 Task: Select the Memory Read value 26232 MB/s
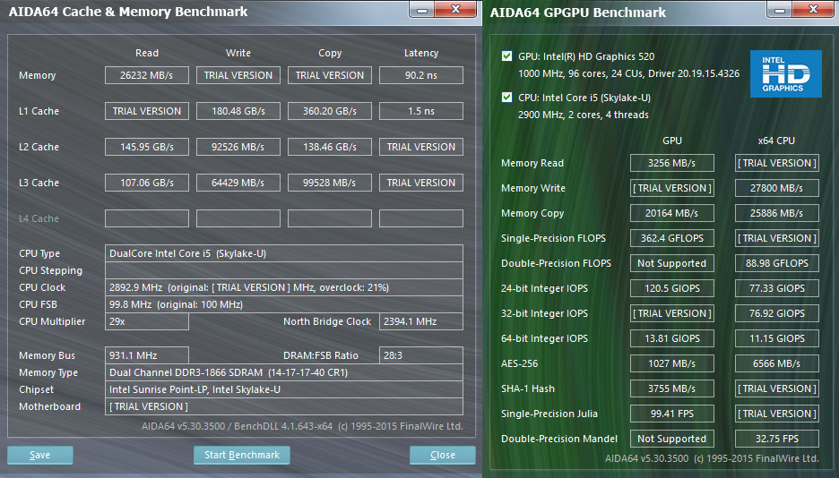click(147, 75)
